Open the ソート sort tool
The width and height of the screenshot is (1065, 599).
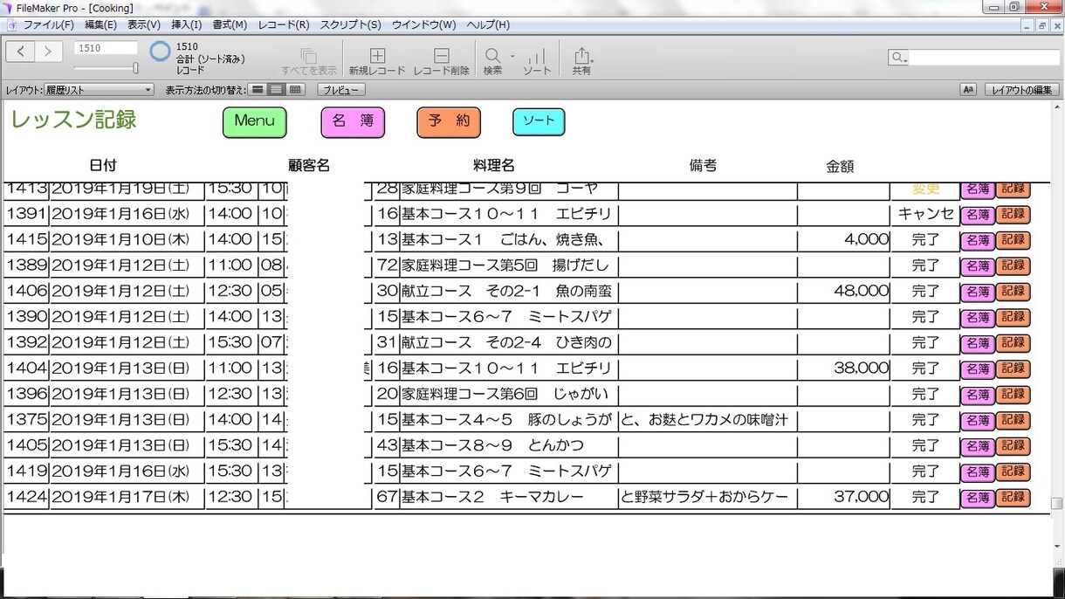pyautogui.click(x=537, y=59)
